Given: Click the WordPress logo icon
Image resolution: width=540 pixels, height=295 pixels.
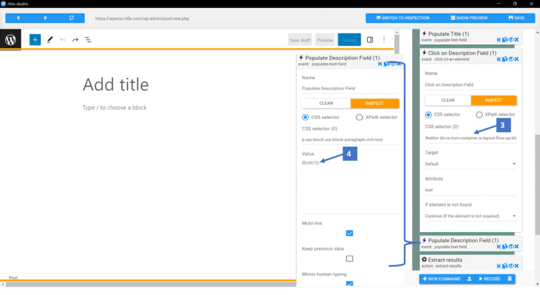Looking at the screenshot, I should (11, 40).
